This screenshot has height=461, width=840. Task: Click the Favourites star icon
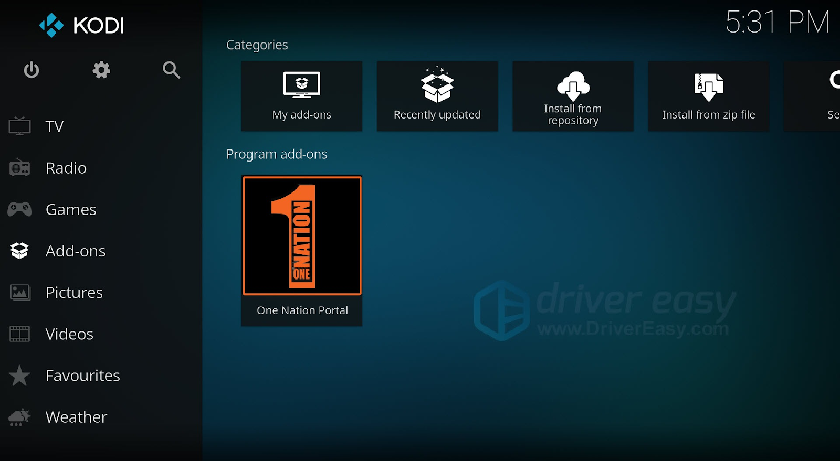[x=19, y=376]
